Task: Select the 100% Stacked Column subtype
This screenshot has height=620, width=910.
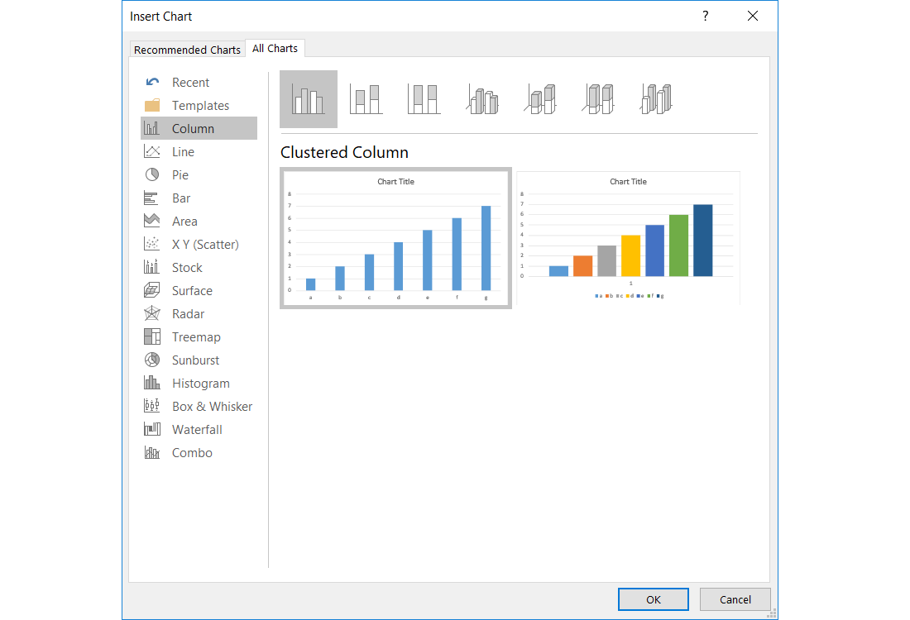Action: click(424, 98)
